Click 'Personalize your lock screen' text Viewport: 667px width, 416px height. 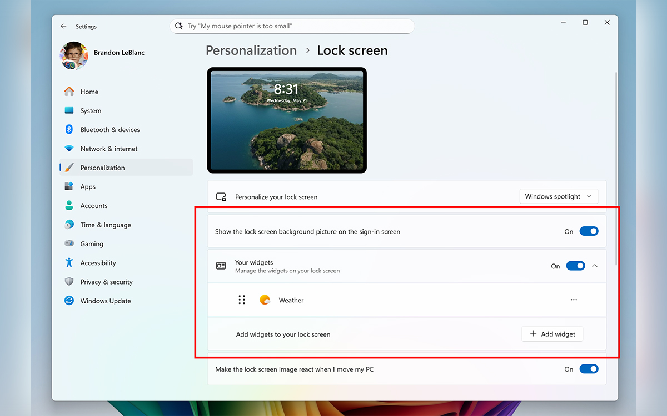(276, 197)
